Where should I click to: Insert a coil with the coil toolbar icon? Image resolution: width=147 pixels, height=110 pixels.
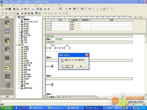click(64, 14)
